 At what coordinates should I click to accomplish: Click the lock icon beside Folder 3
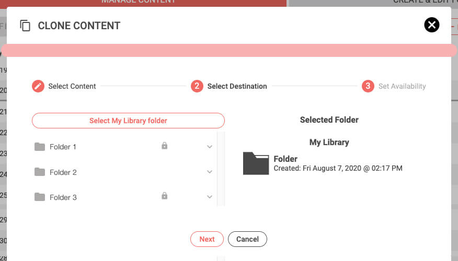pyautogui.click(x=165, y=196)
